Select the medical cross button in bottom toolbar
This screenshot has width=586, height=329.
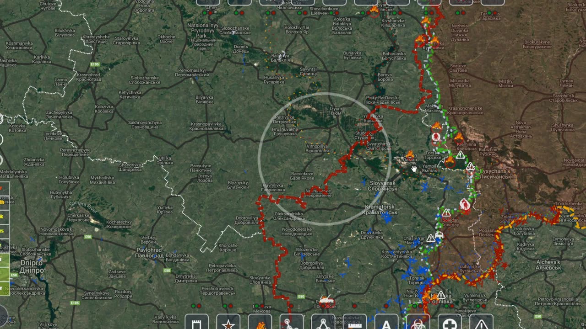pyautogui.click(x=450, y=322)
